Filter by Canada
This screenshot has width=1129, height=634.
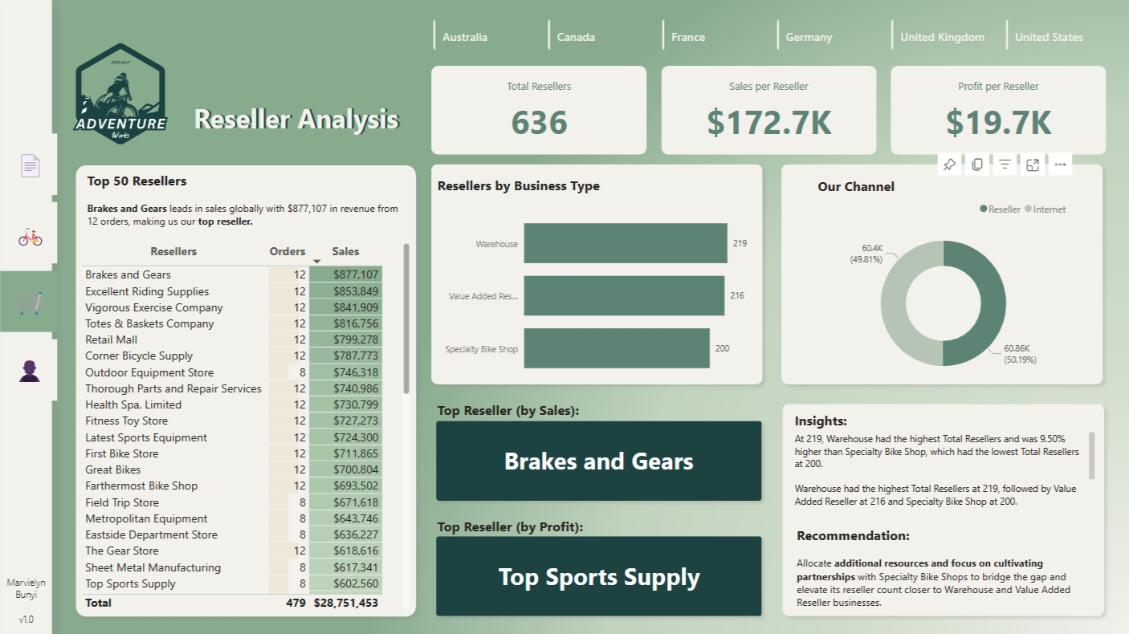[576, 37]
